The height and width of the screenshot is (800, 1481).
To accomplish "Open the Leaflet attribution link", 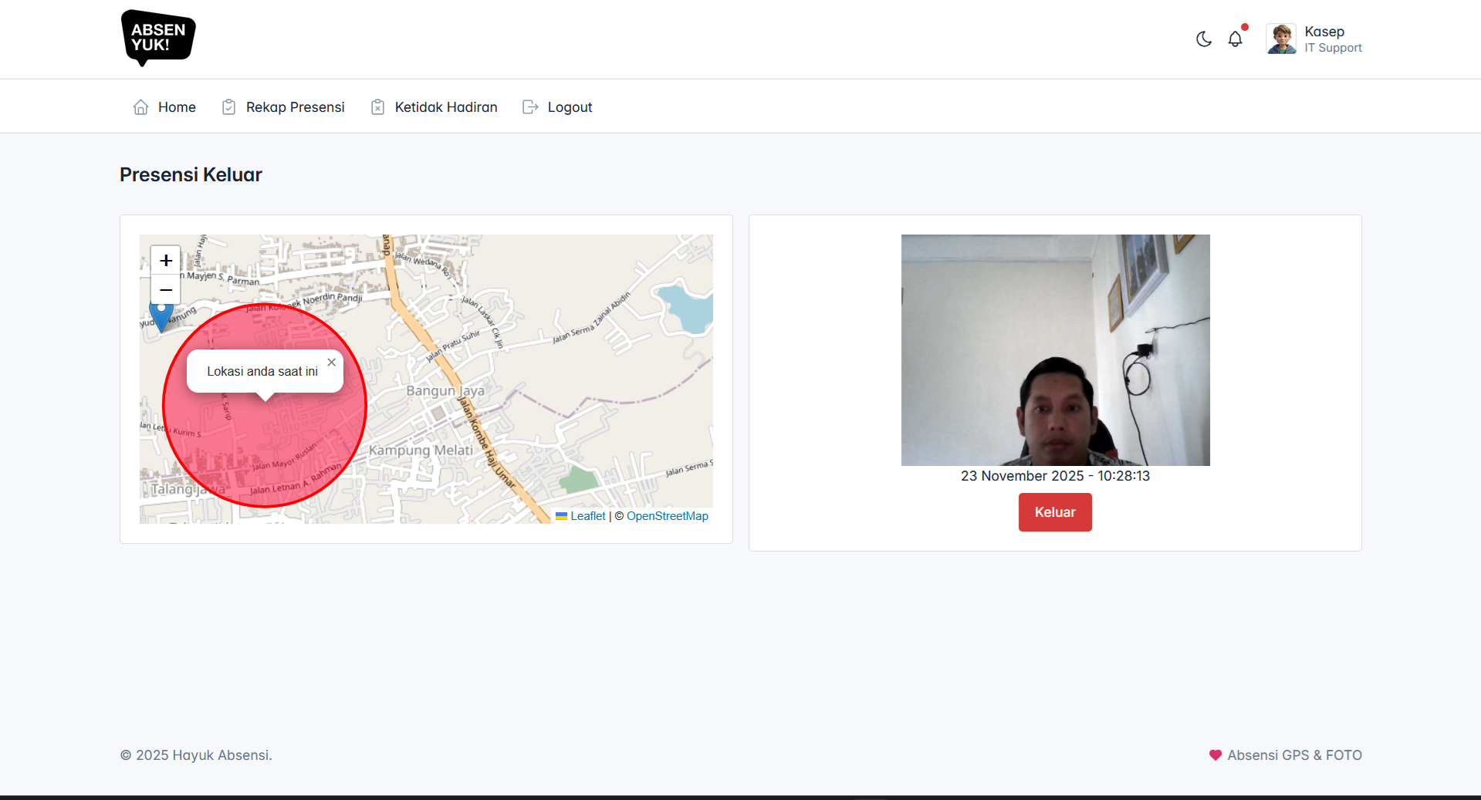I will [x=588, y=516].
